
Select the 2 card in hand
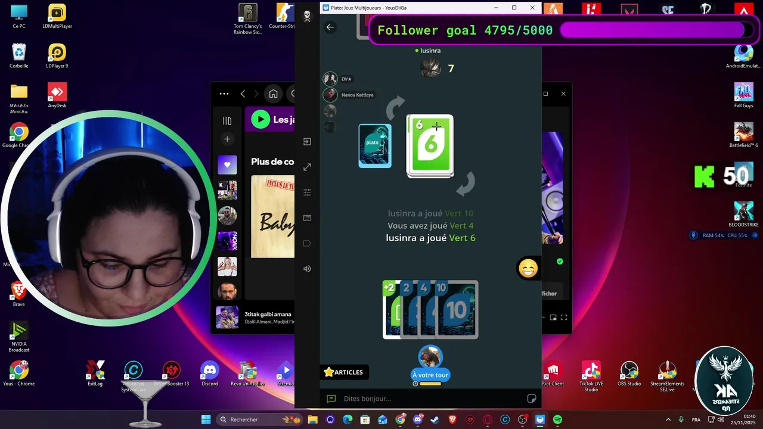408,309
